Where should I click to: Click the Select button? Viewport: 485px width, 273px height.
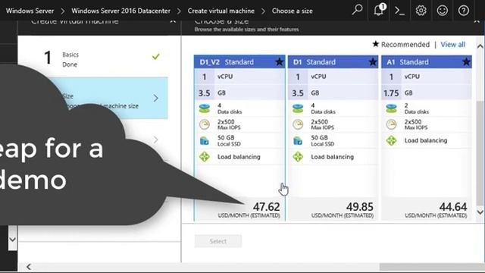click(x=218, y=241)
